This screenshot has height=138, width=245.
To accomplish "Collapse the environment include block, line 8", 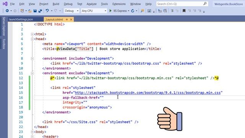I will pos(32,59).
